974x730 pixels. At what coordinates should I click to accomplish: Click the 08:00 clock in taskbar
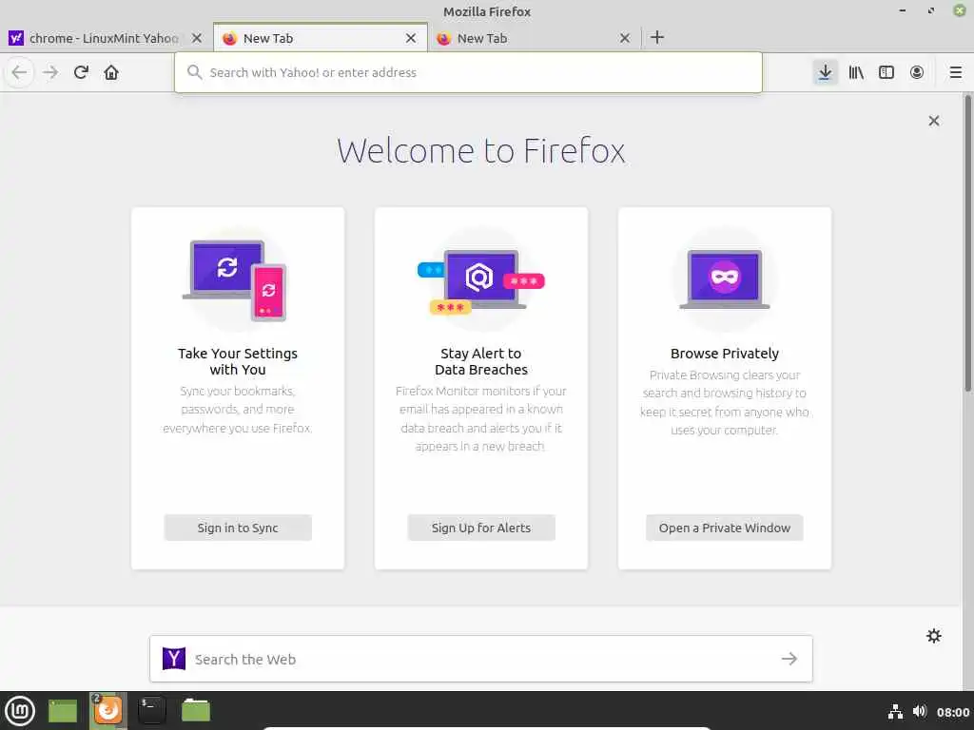[953, 712]
